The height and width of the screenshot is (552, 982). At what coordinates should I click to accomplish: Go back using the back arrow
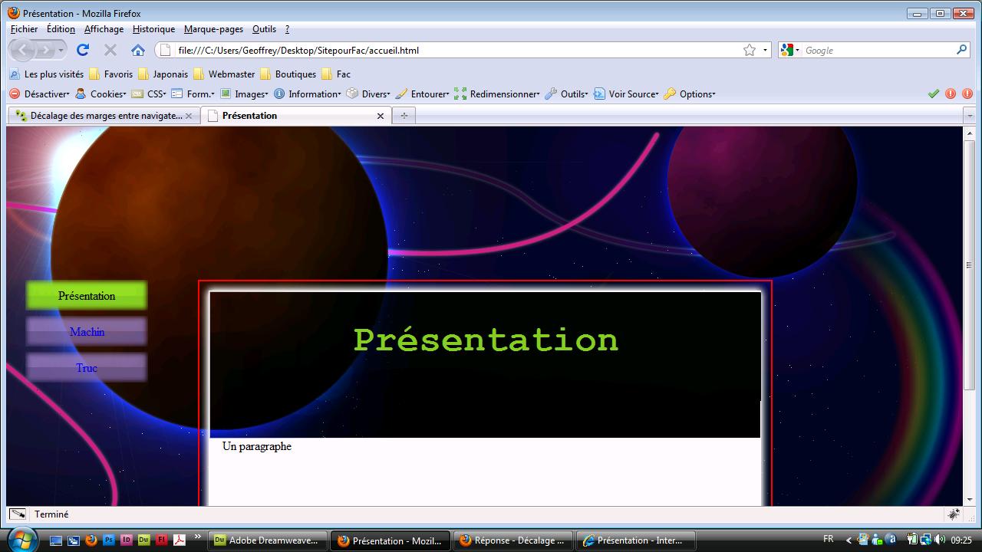point(23,50)
